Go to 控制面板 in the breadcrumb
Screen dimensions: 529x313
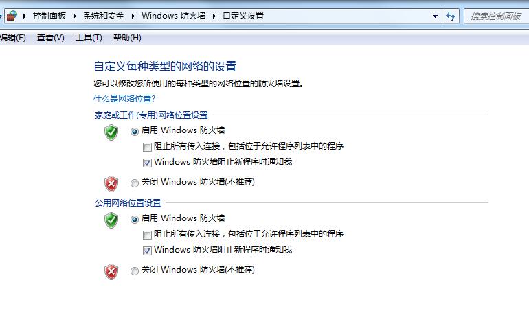pyautogui.click(x=49, y=16)
